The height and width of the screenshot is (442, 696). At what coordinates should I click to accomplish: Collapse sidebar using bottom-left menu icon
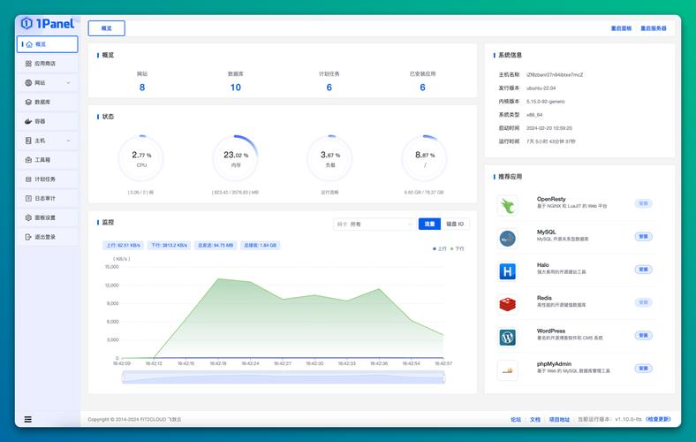(28, 419)
